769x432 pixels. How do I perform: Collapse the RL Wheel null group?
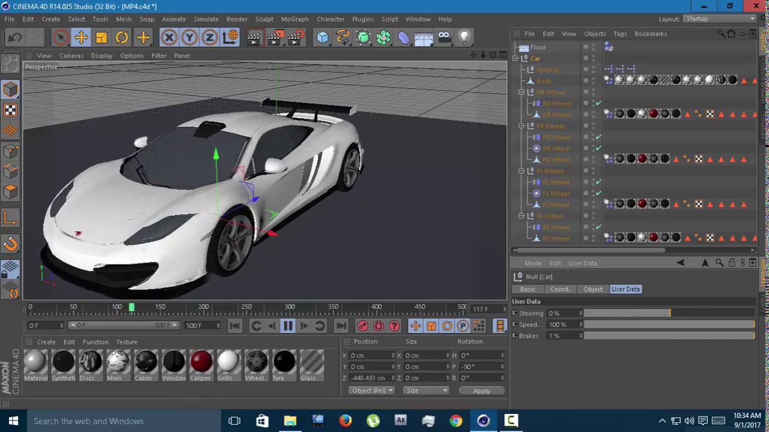522,216
